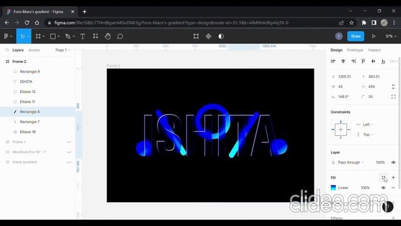Click Align vertical centers icon
This screenshot has height=226, width=401.
pos(373,62)
